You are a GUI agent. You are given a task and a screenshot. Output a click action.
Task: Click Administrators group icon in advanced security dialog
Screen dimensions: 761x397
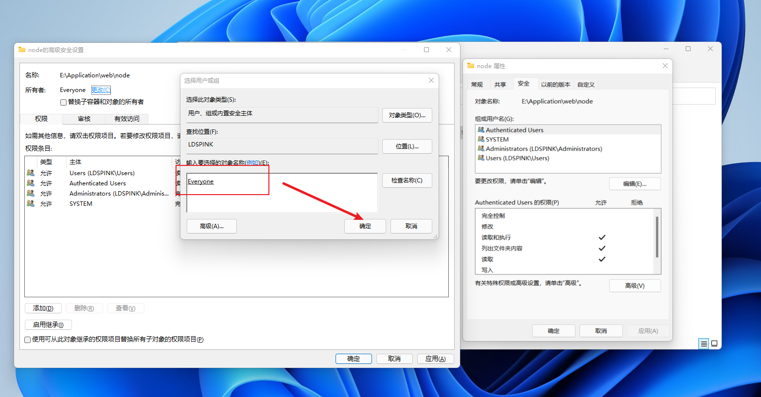(30, 193)
